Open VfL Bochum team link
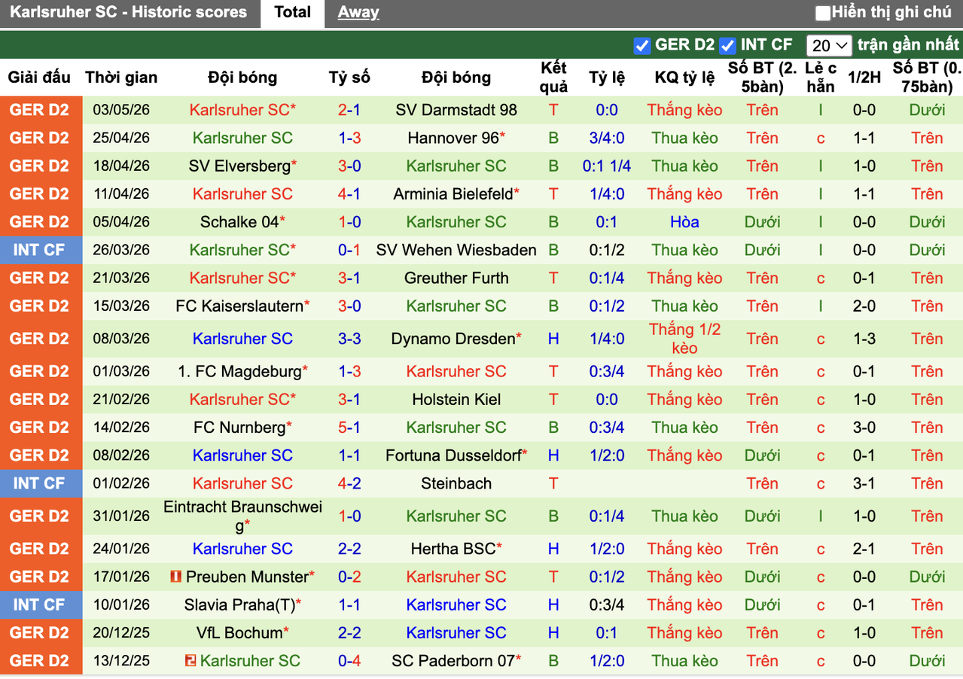 click(x=239, y=632)
